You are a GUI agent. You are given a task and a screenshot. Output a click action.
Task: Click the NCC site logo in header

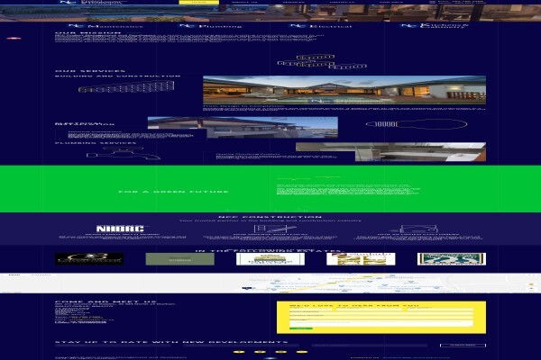coord(93,2)
